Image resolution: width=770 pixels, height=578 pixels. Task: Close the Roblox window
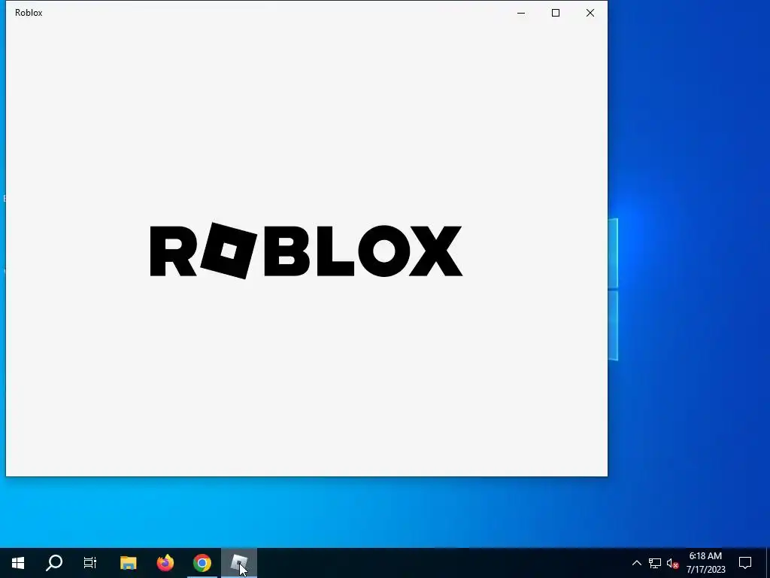pyautogui.click(x=590, y=13)
